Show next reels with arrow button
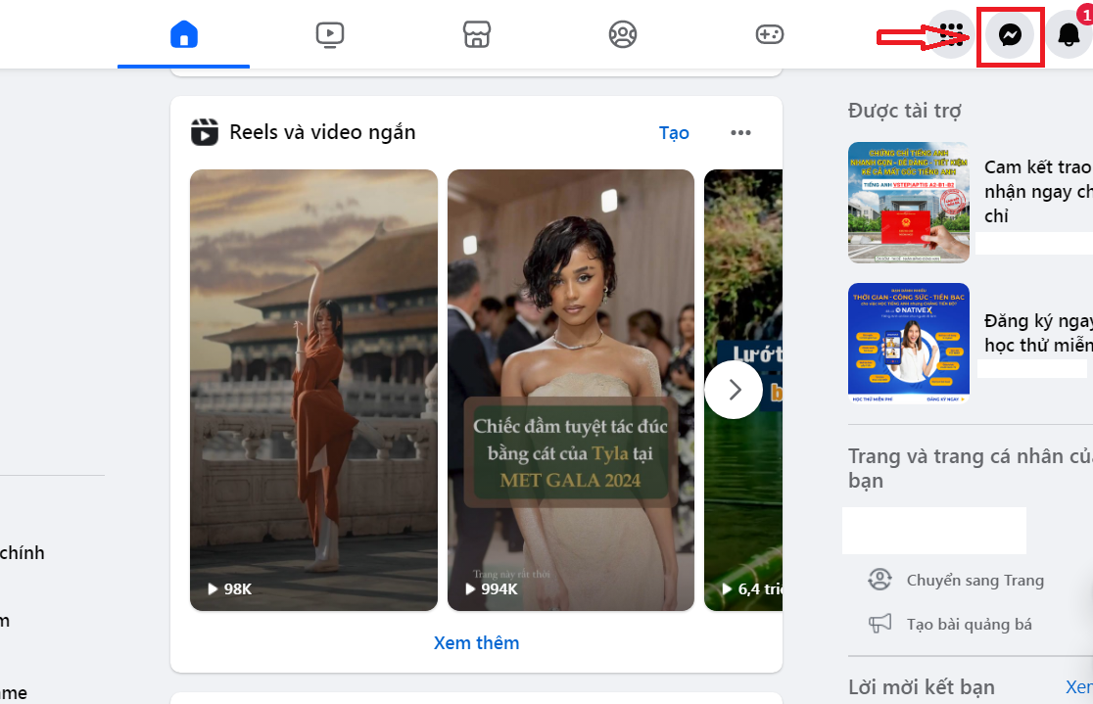This screenshot has width=1093, height=704. point(734,390)
